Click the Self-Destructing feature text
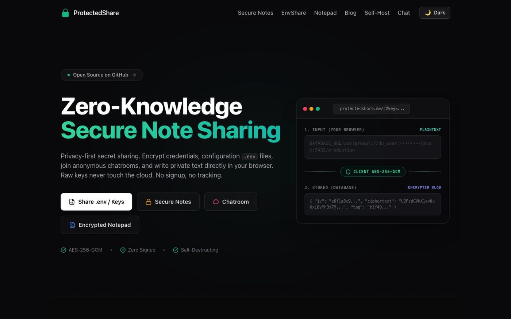Screen dimensions: 511x319 (200, 250)
